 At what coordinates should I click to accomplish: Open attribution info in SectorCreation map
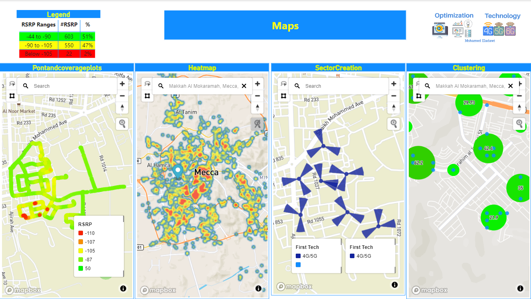[395, 285]
